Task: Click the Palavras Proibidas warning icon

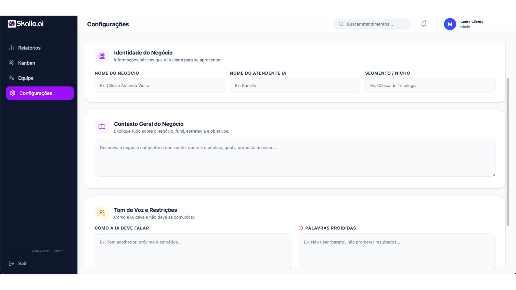Action: coord(301,228)
